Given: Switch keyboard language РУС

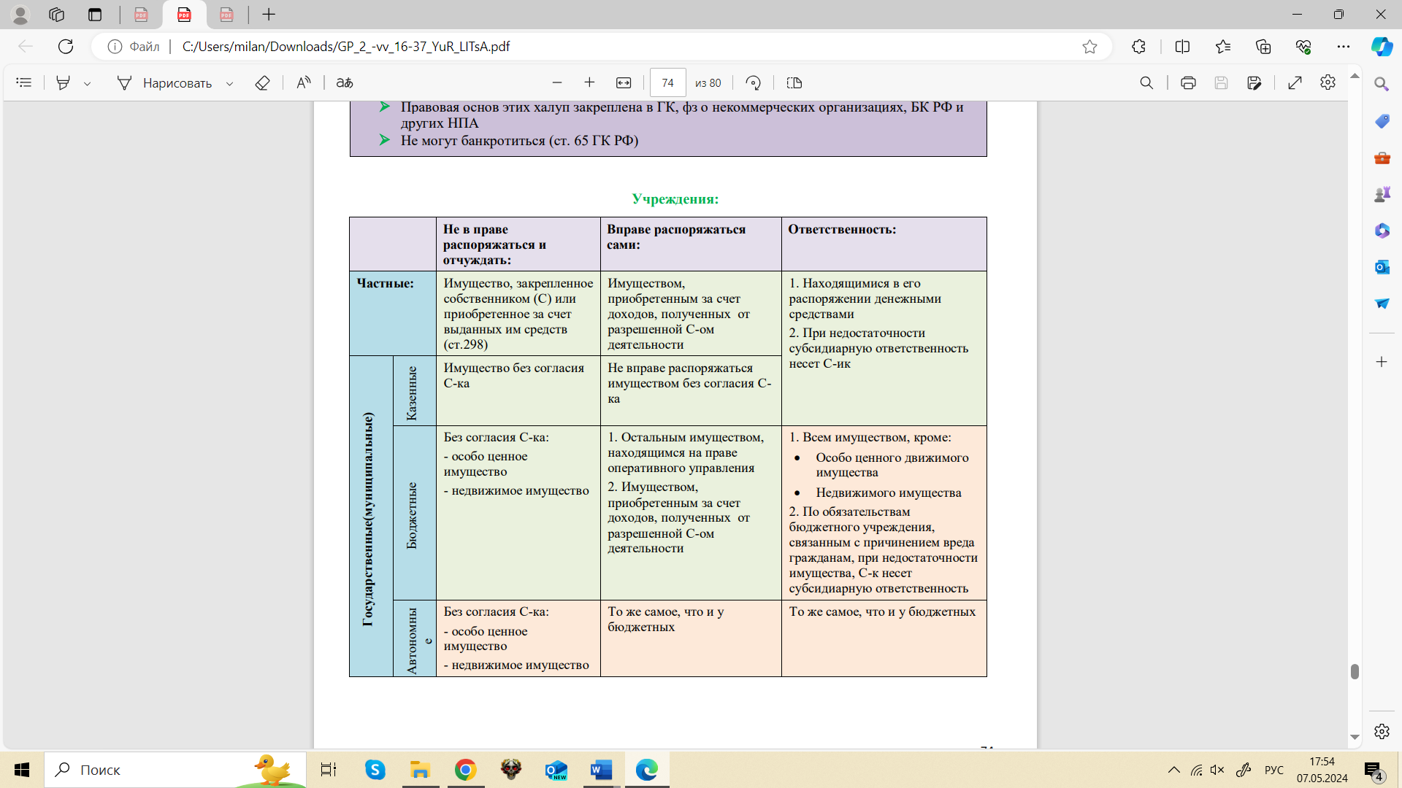Looking at the screenshot, I should 1274,770.
